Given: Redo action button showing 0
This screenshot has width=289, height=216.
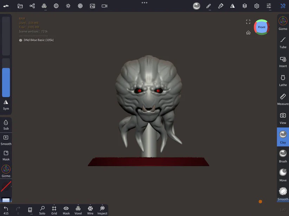Looking at the screenshot, I should [x=18, y=210].
